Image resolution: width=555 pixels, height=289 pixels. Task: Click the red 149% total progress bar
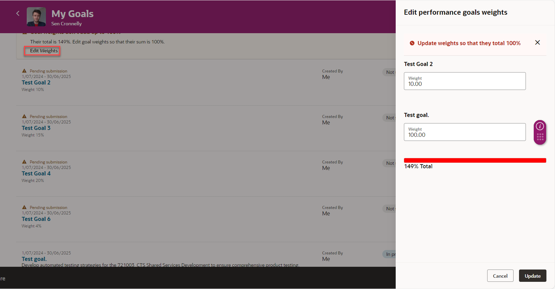click(475, 160)
